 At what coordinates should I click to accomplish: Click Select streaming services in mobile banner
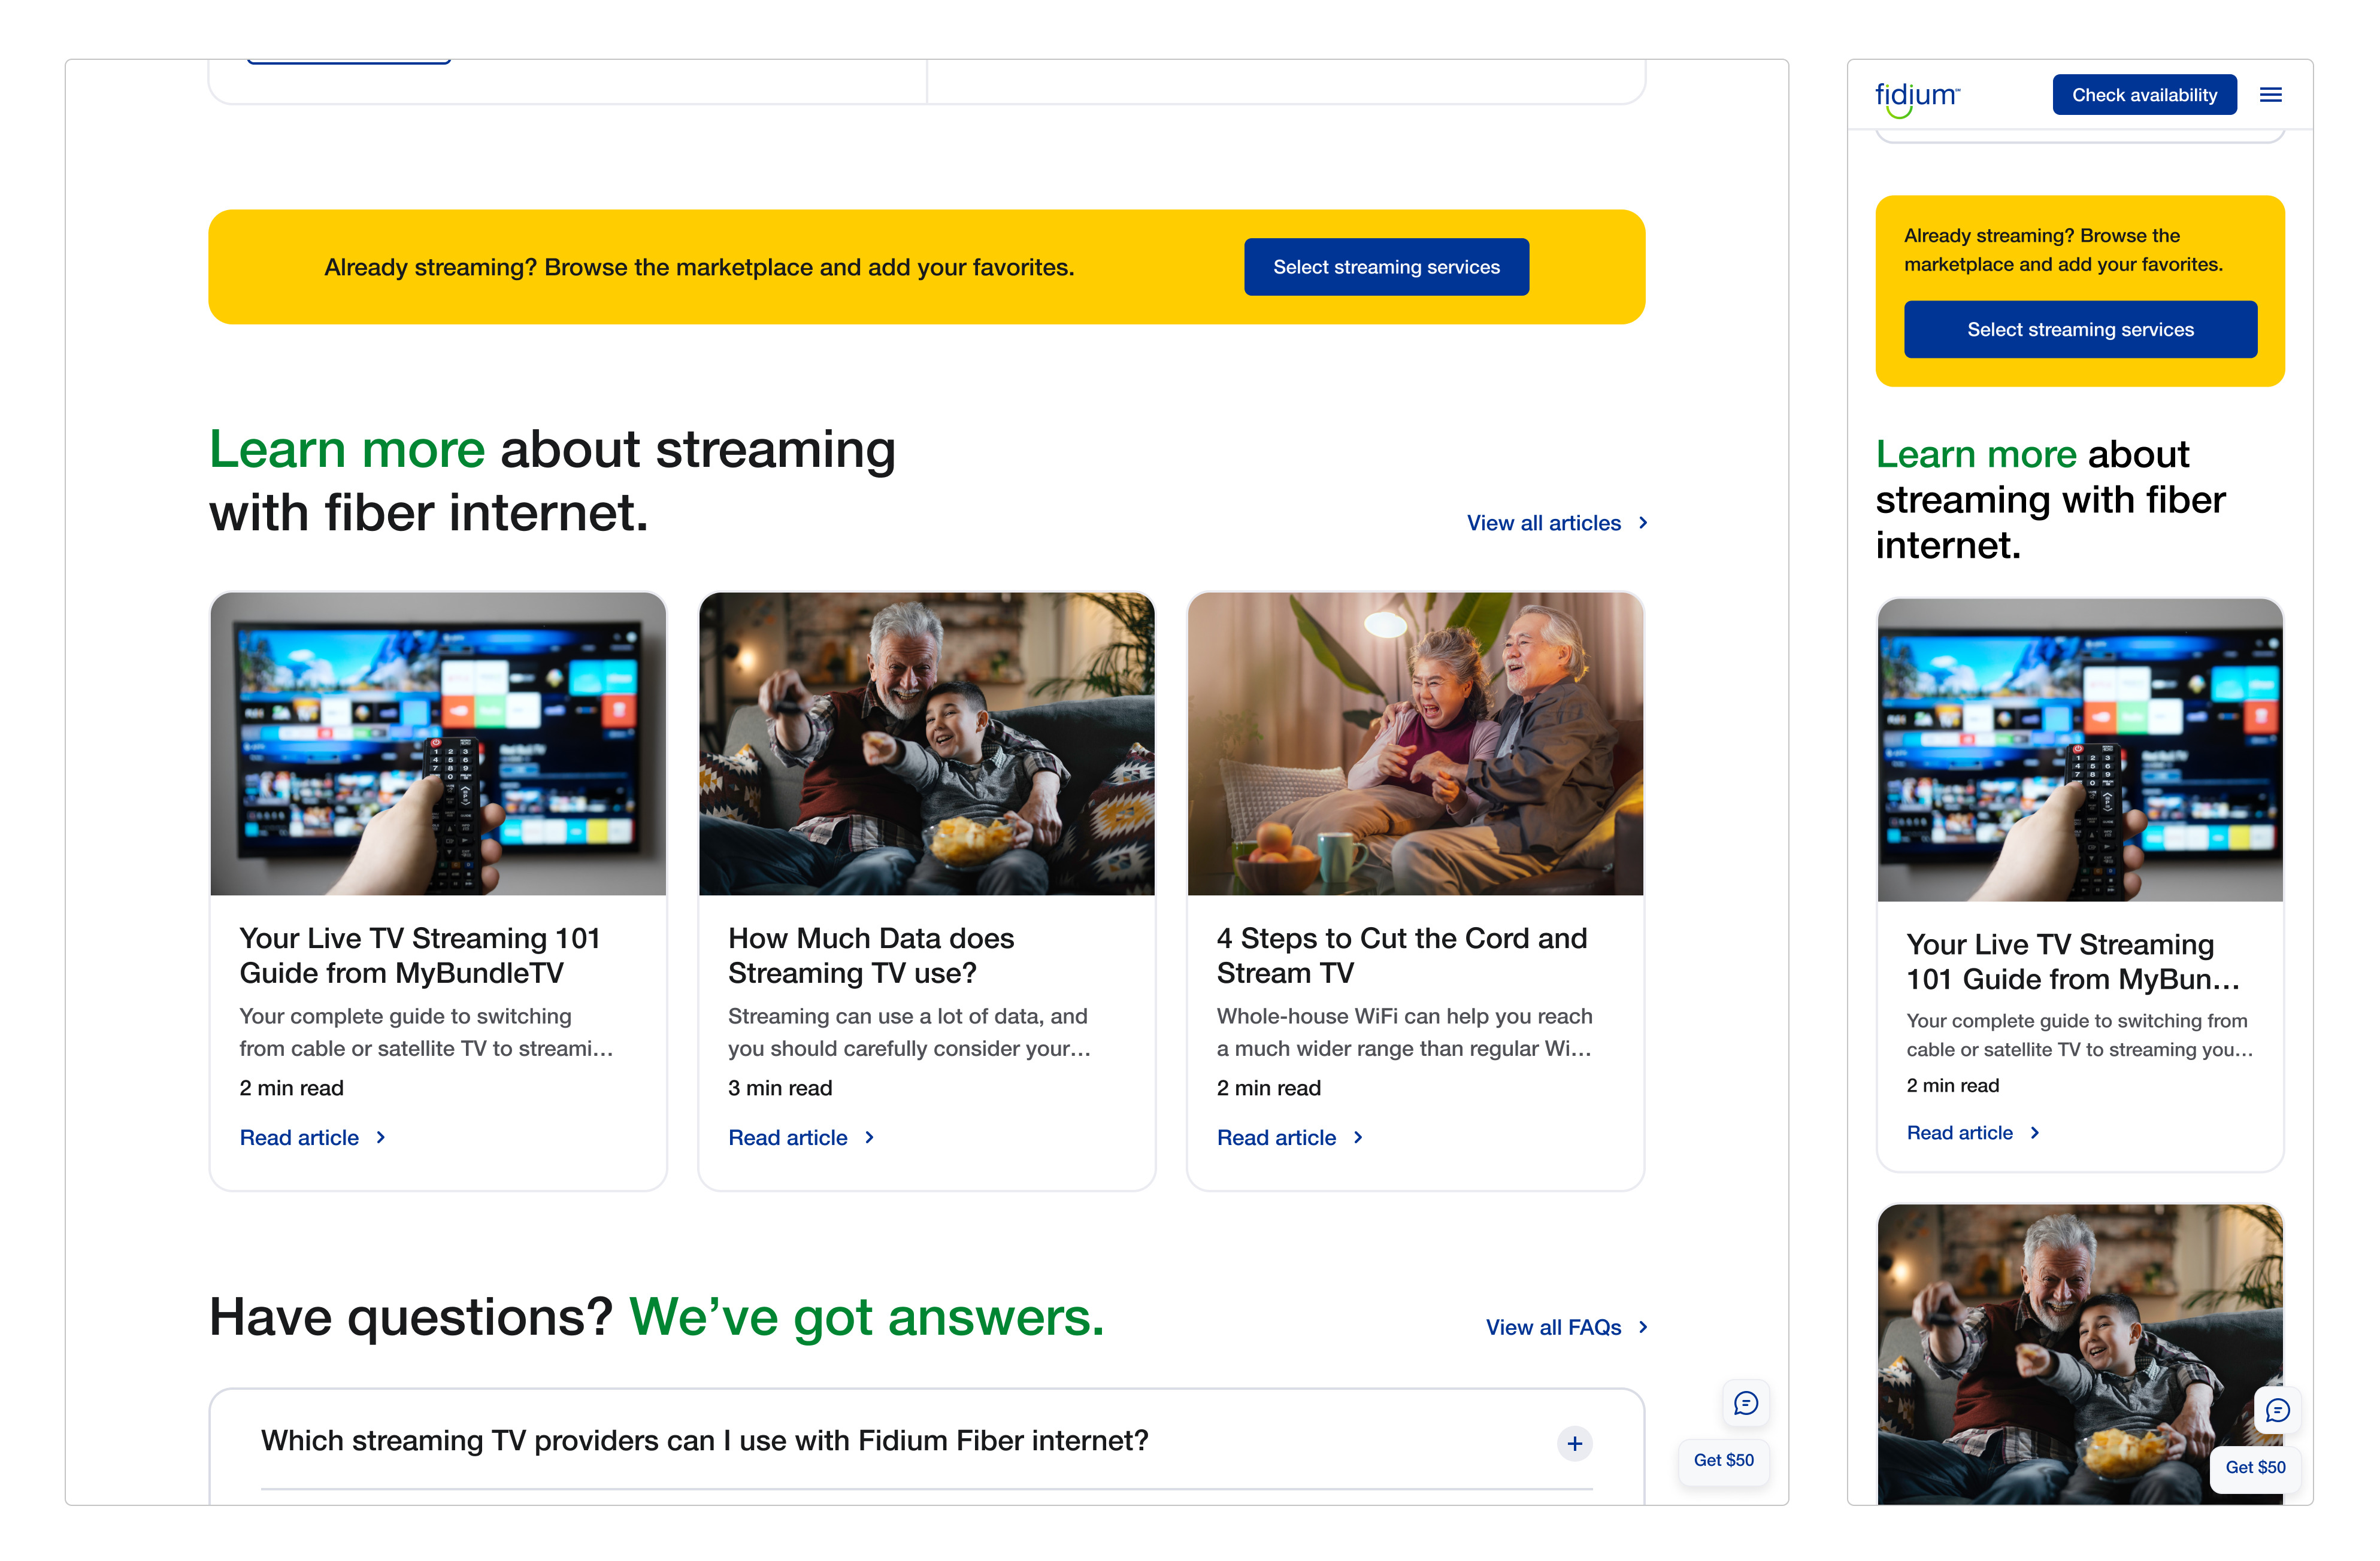click(2080, 330)
